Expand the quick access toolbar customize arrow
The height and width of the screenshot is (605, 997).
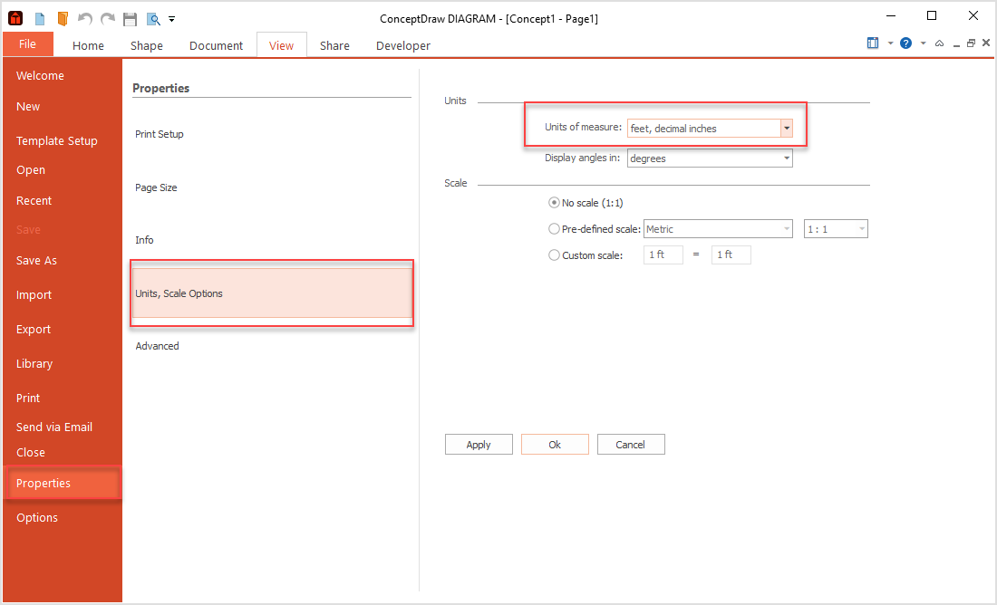[x=171, y=19]
